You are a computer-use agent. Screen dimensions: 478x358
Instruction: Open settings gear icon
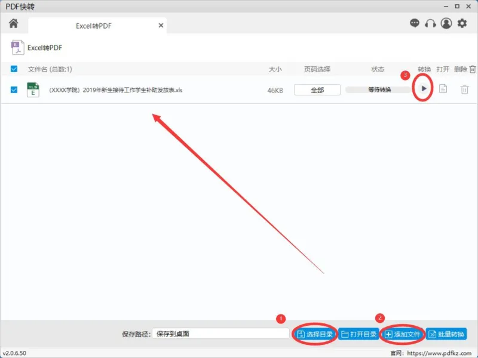coord(462,23)
